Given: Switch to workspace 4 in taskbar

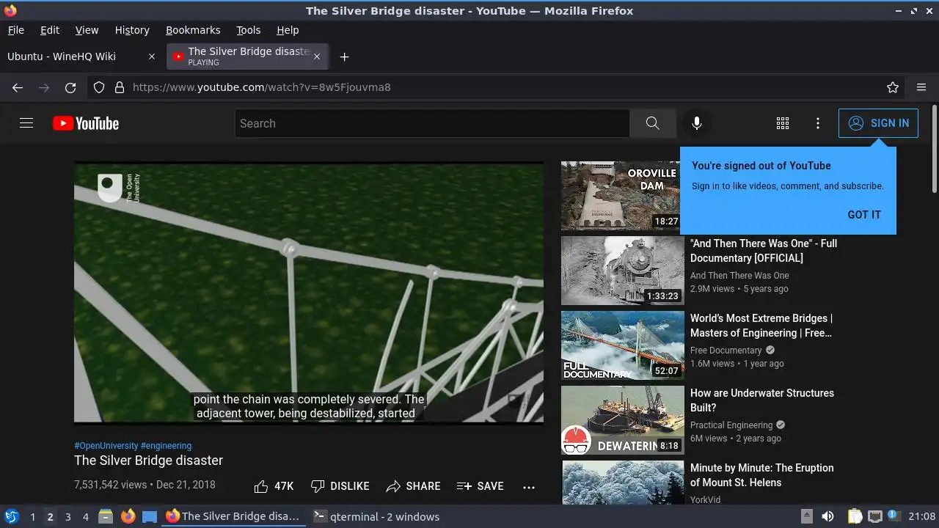Looking at the screenshot, I should 85,516.
